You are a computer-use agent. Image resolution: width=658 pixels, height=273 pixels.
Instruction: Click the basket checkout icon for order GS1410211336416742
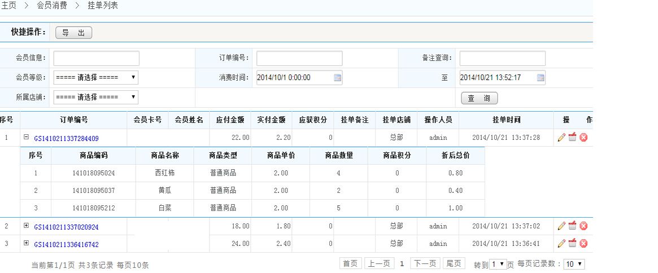[x=572, y=244]
